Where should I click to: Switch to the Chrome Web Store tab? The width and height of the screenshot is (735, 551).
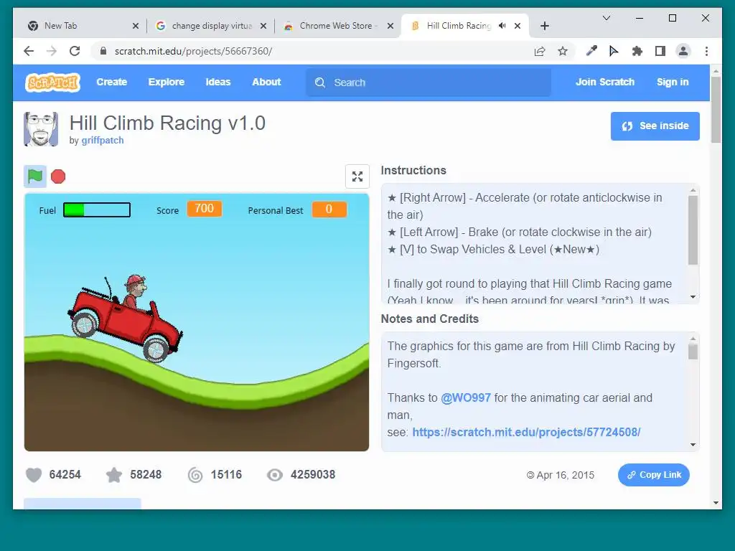tap(337, 26)
